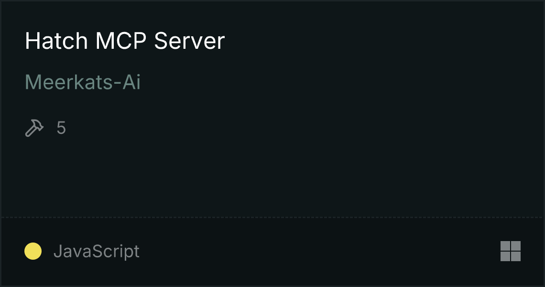Click the digit next to the hammer
Image resolution: width=545 pixels, height=287 pixels.
[61, 128]
